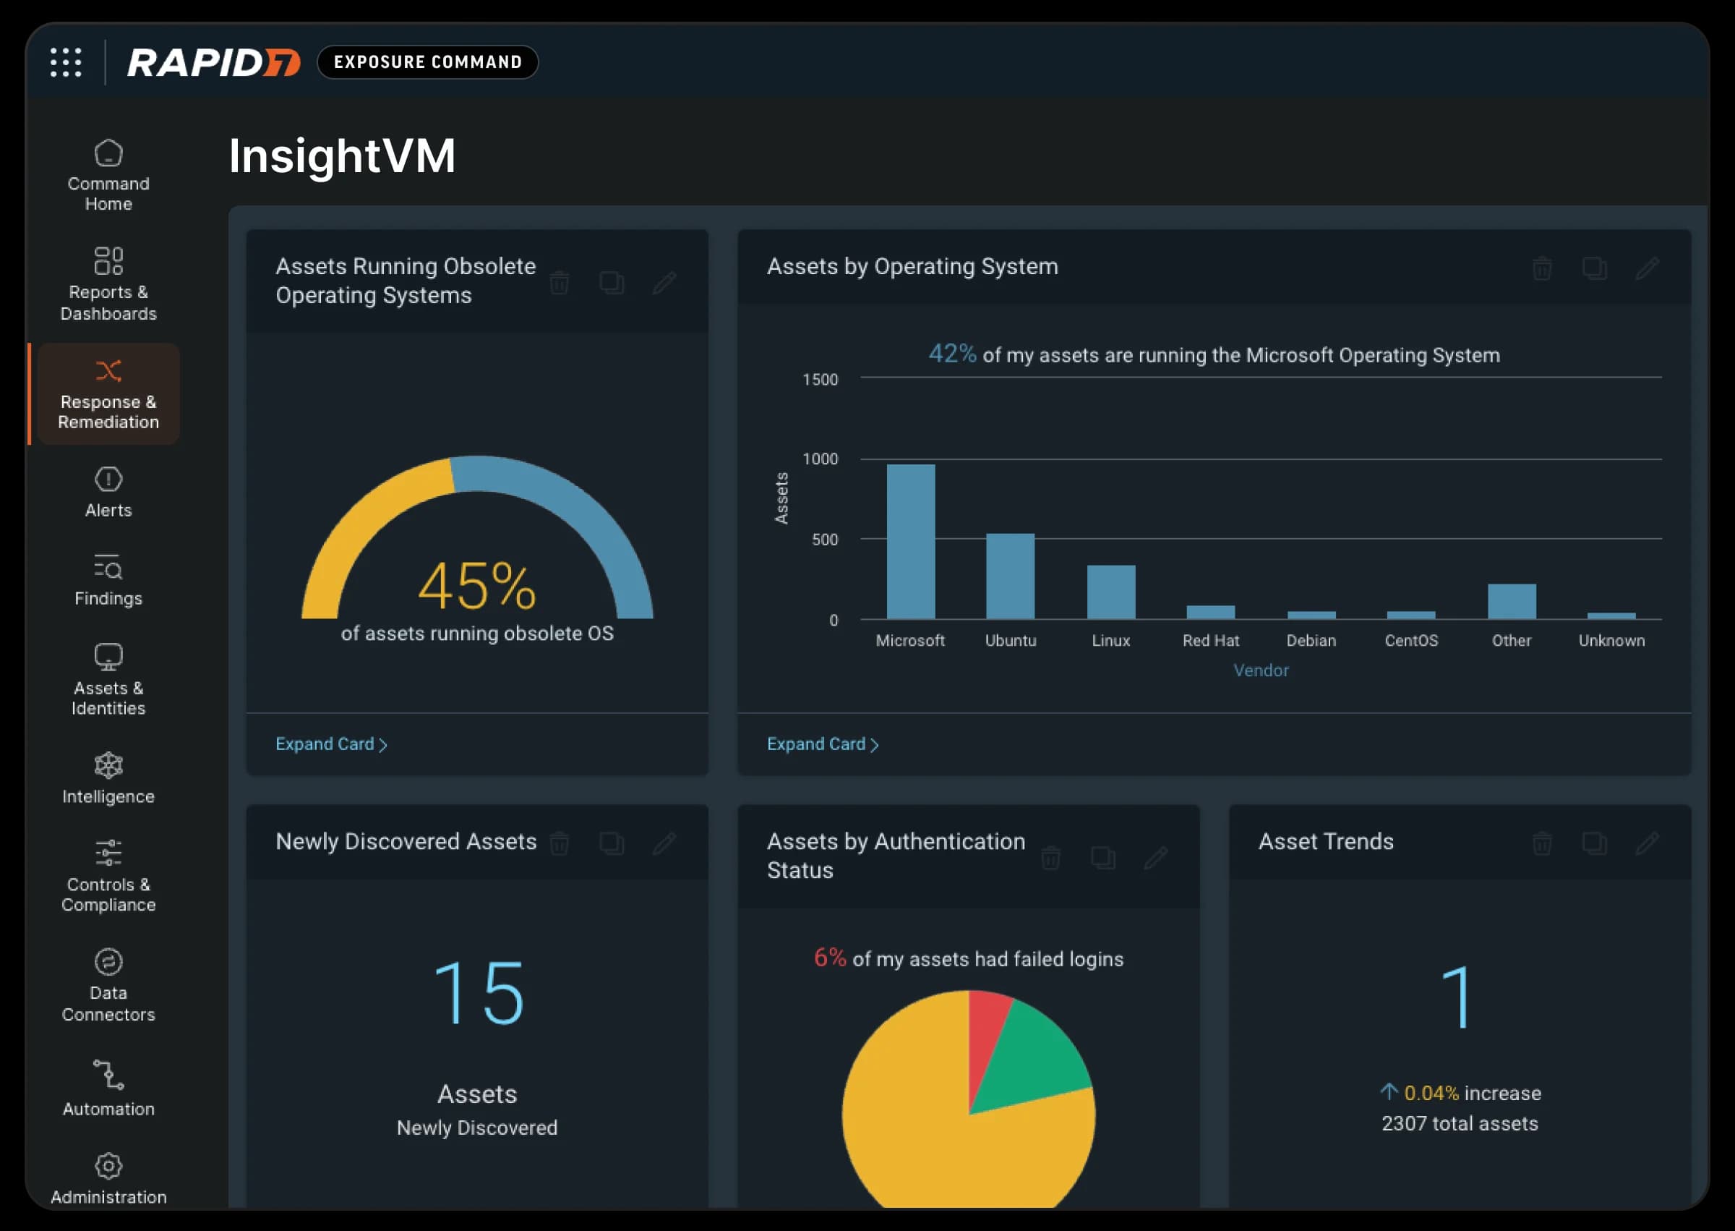Expand the Assets by Operating System card

click(823, 744)
